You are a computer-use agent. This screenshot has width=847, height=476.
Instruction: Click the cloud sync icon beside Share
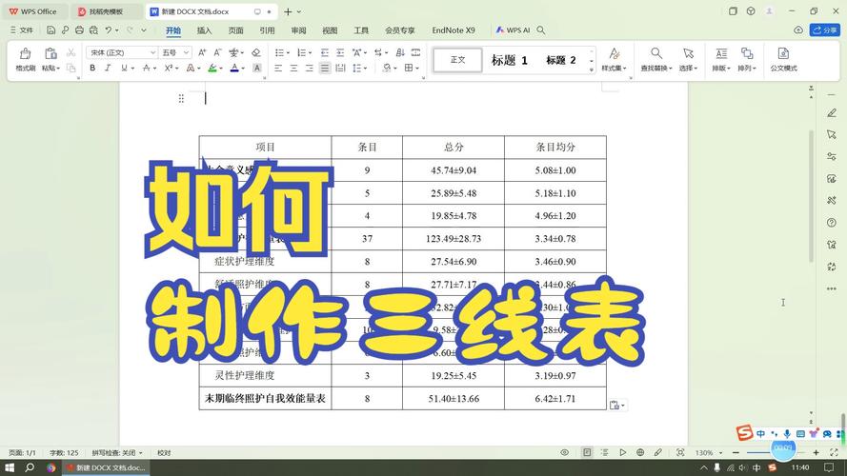[x=798, y=30]
